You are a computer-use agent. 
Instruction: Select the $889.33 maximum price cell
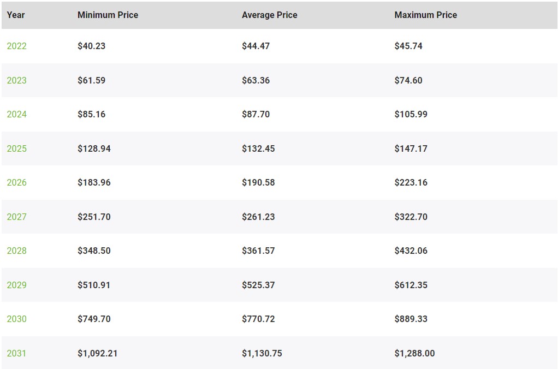coord(411,319)
